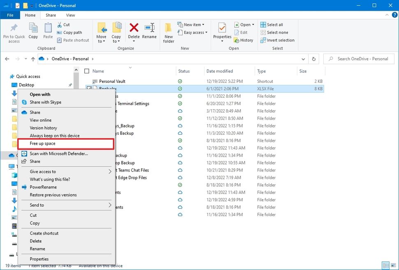Viewport: 399px width, 270px height.
Task: Click the red Delete X icon
Action: point(134,28)
